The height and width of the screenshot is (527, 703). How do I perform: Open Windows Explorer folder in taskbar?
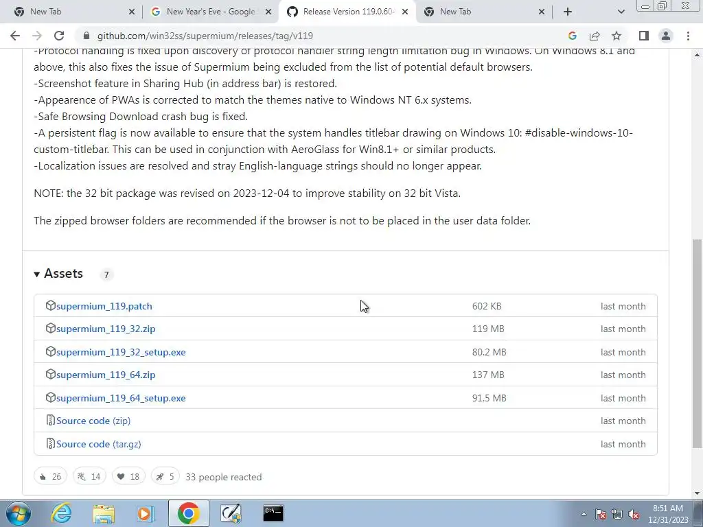pos(104,513)
